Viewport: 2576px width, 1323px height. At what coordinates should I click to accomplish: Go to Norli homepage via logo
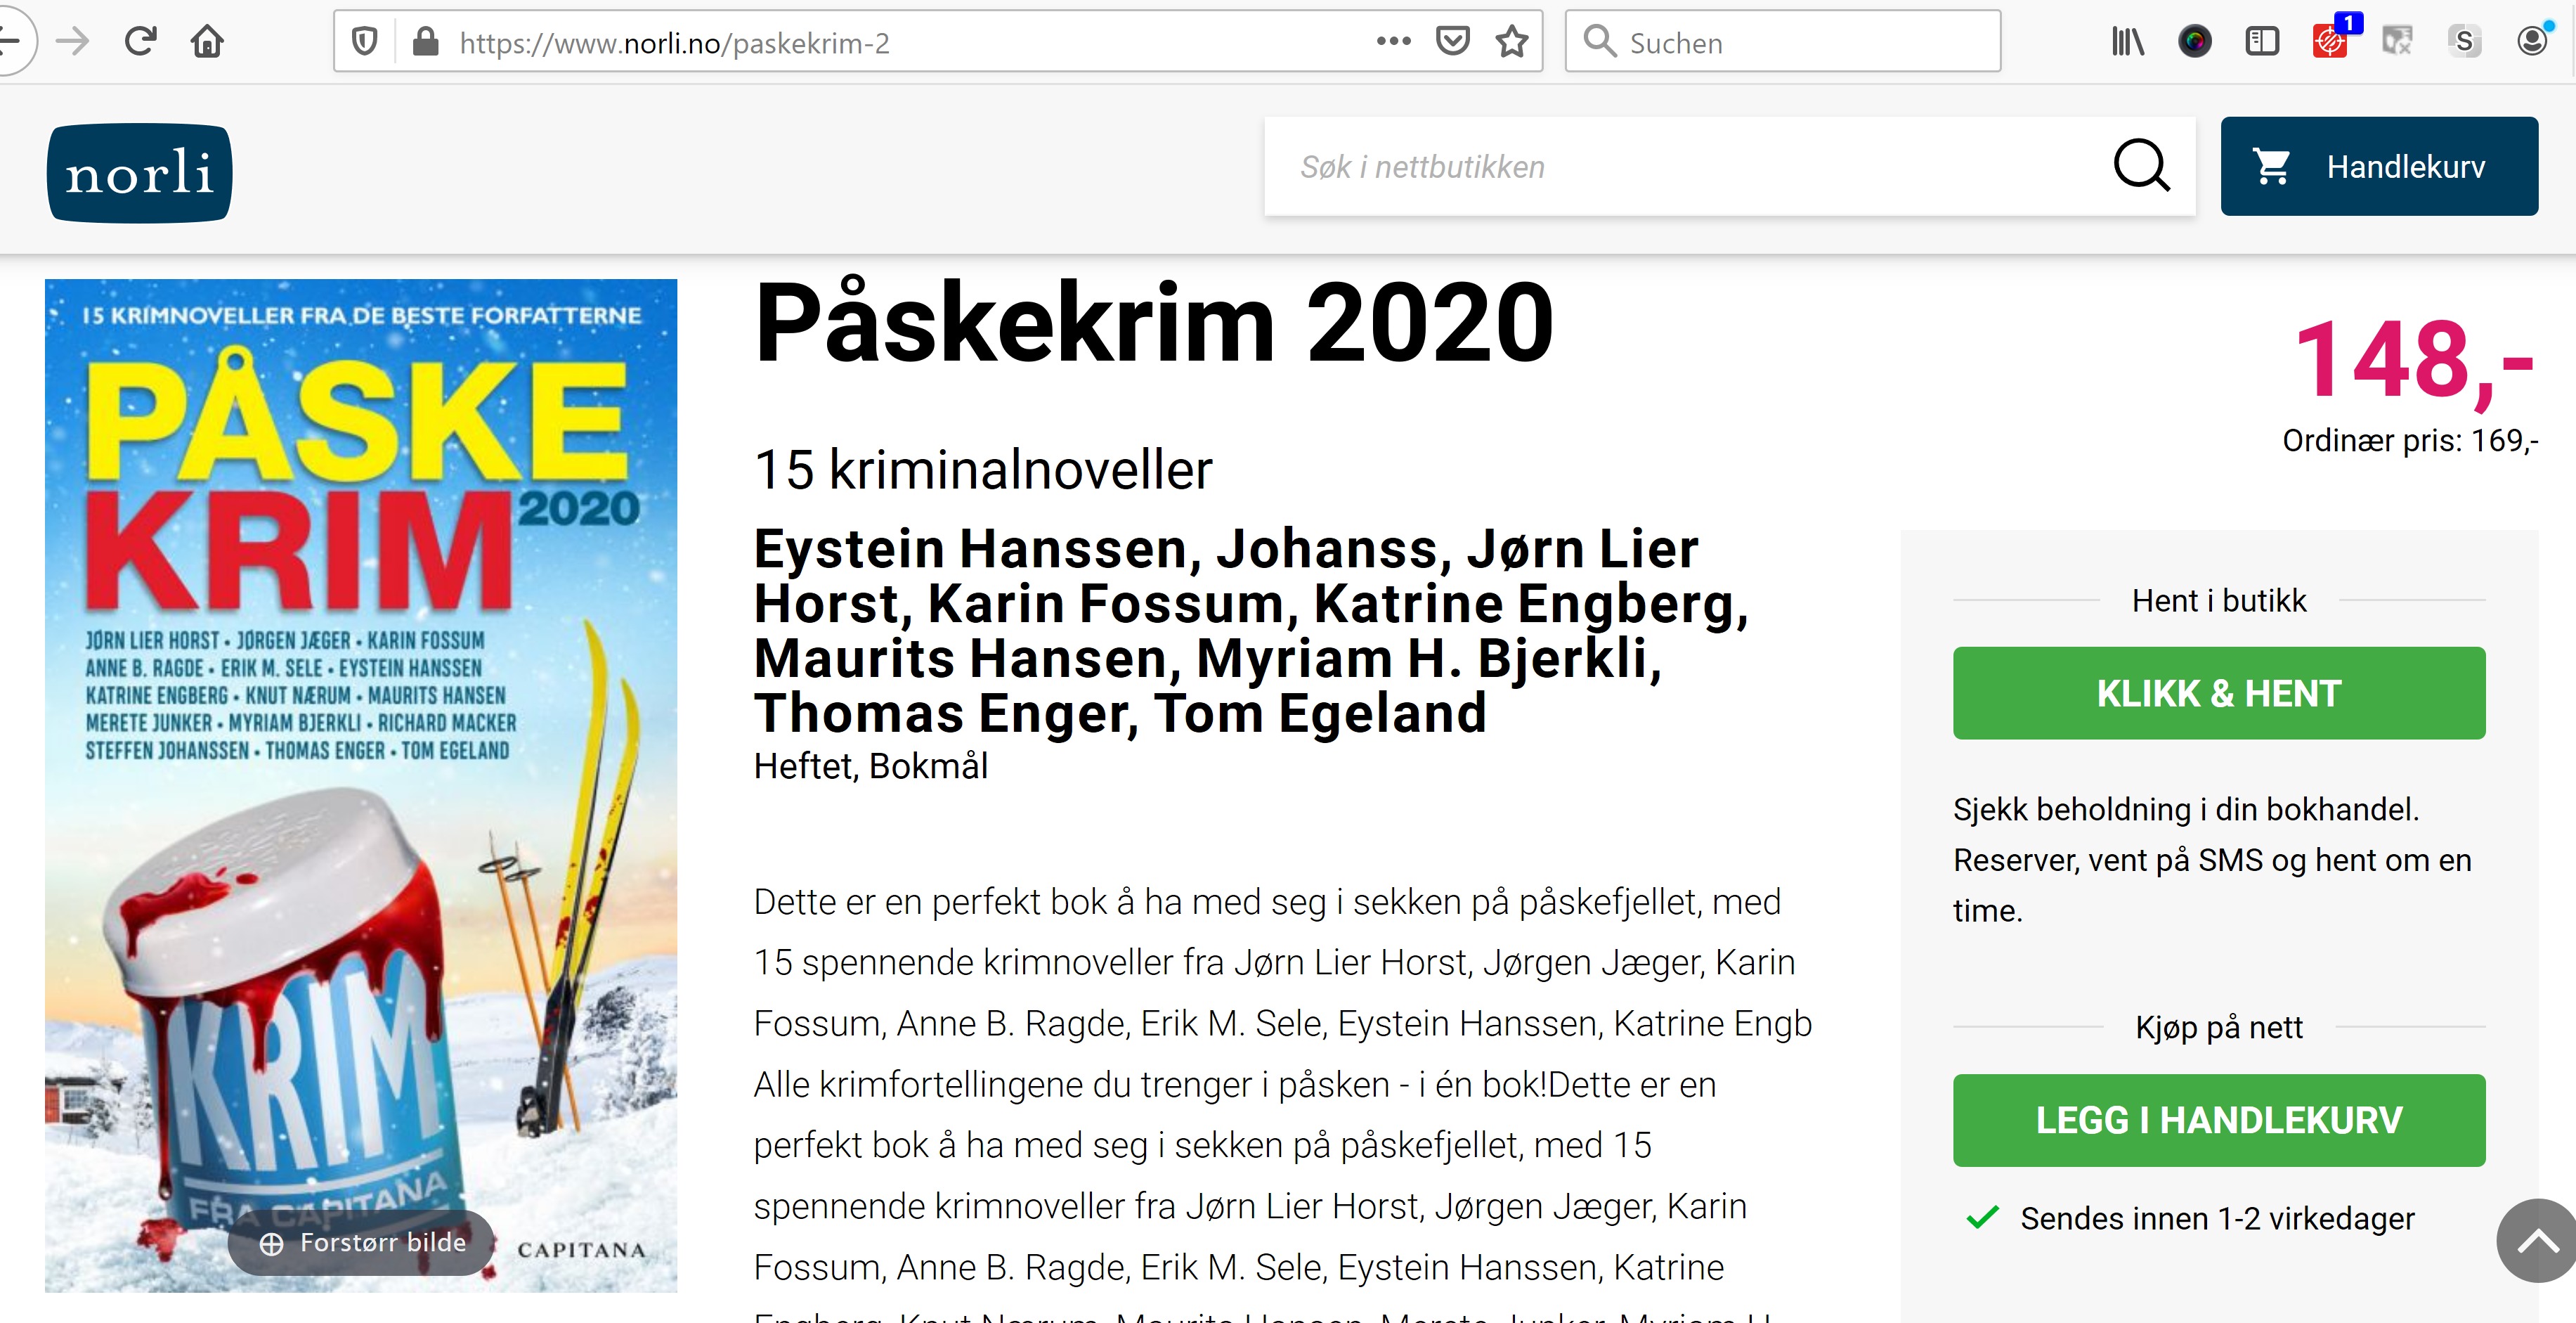point(139,172)
